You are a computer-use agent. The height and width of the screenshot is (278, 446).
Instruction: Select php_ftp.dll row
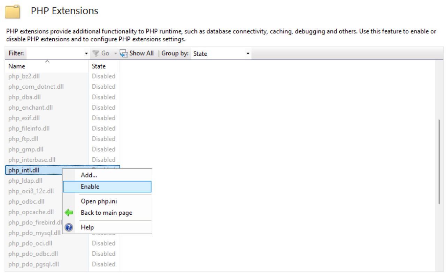[62, 139]
